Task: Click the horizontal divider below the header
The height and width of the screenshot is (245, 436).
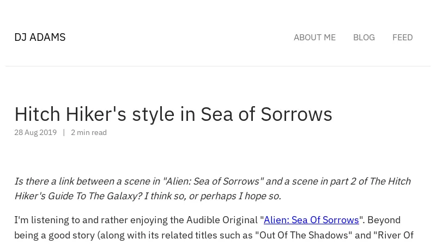Action: [218, 66]
